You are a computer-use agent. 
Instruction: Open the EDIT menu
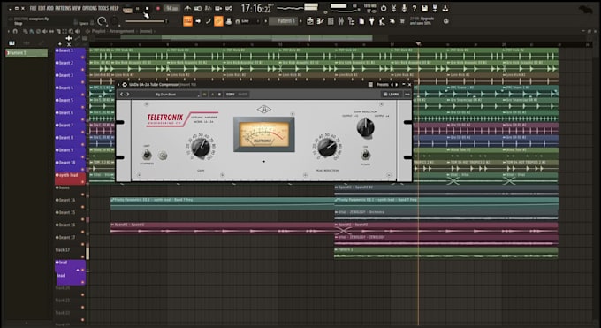click(x=42, y=8)
